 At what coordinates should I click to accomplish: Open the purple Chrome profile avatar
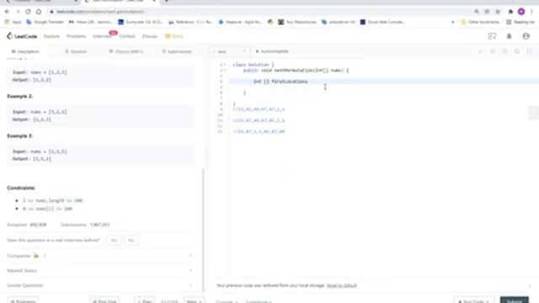click(521, 12)
